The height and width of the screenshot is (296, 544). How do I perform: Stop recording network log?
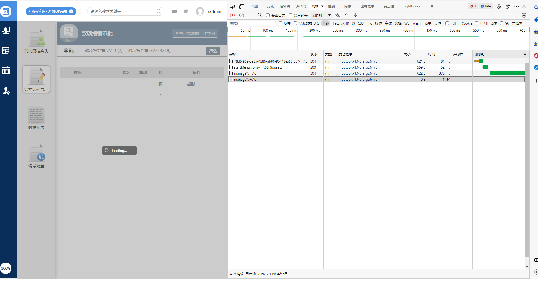[232, 15]
